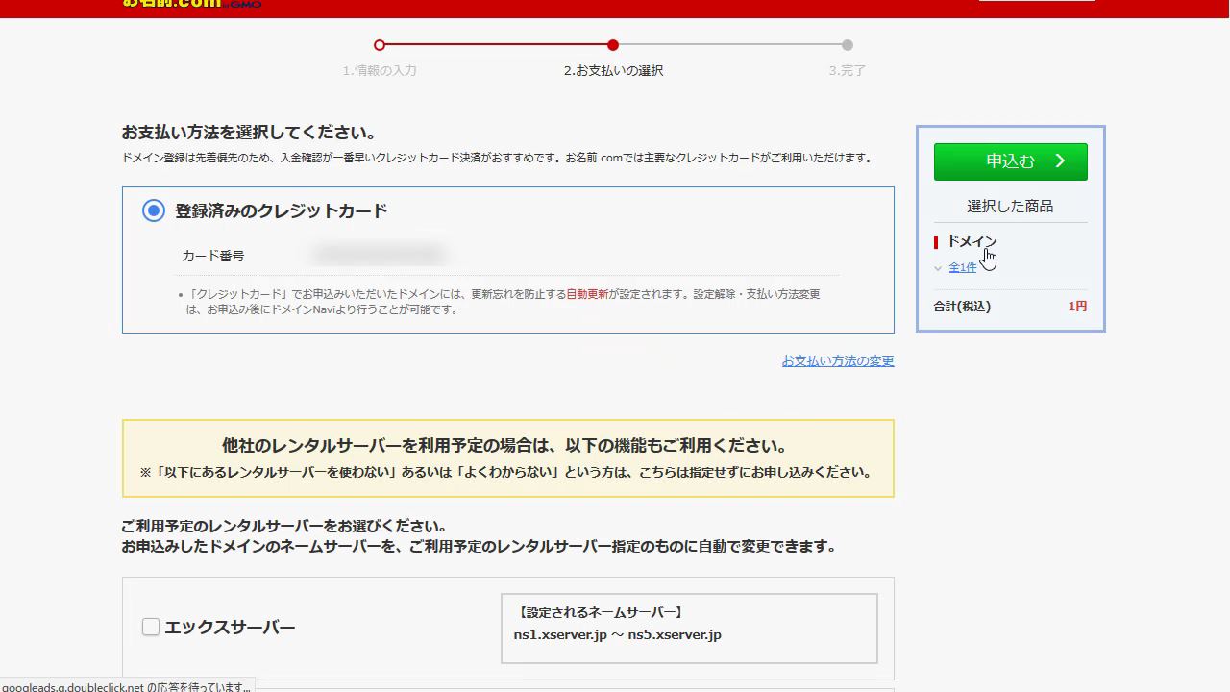Click the blurred カード番号 value
This screenshot has height=692, width=1230.
[379, 256]
